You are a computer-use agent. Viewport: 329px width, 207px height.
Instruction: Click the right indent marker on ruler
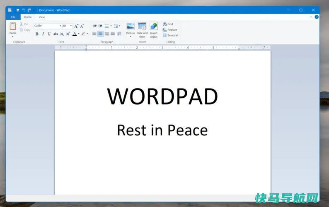[239, 48]
